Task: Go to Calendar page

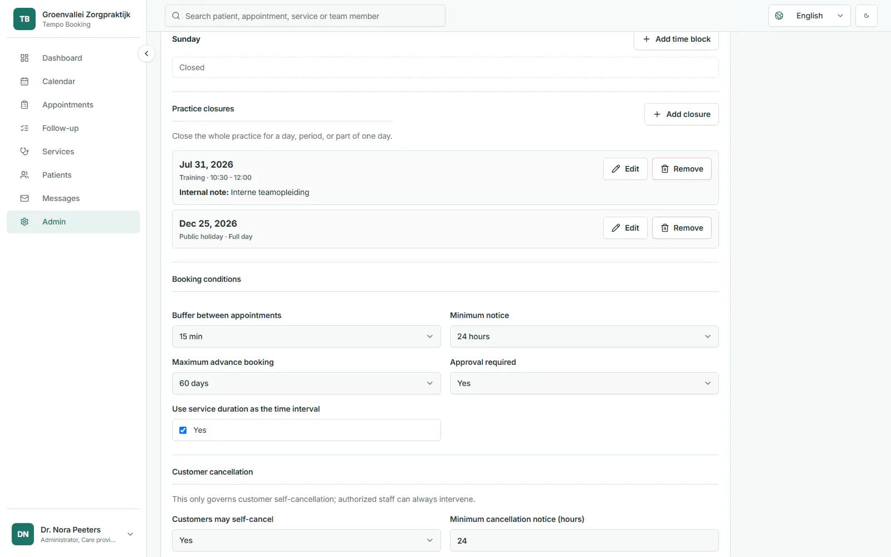Action: (x=73, y=81)
